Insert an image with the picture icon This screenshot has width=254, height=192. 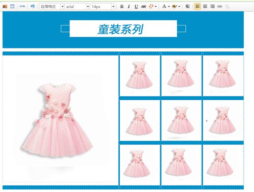(x=5, y=6)
